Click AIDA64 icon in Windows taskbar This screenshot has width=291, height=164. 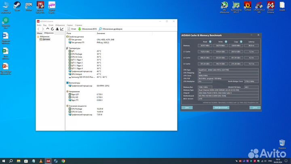coord(48,161)
